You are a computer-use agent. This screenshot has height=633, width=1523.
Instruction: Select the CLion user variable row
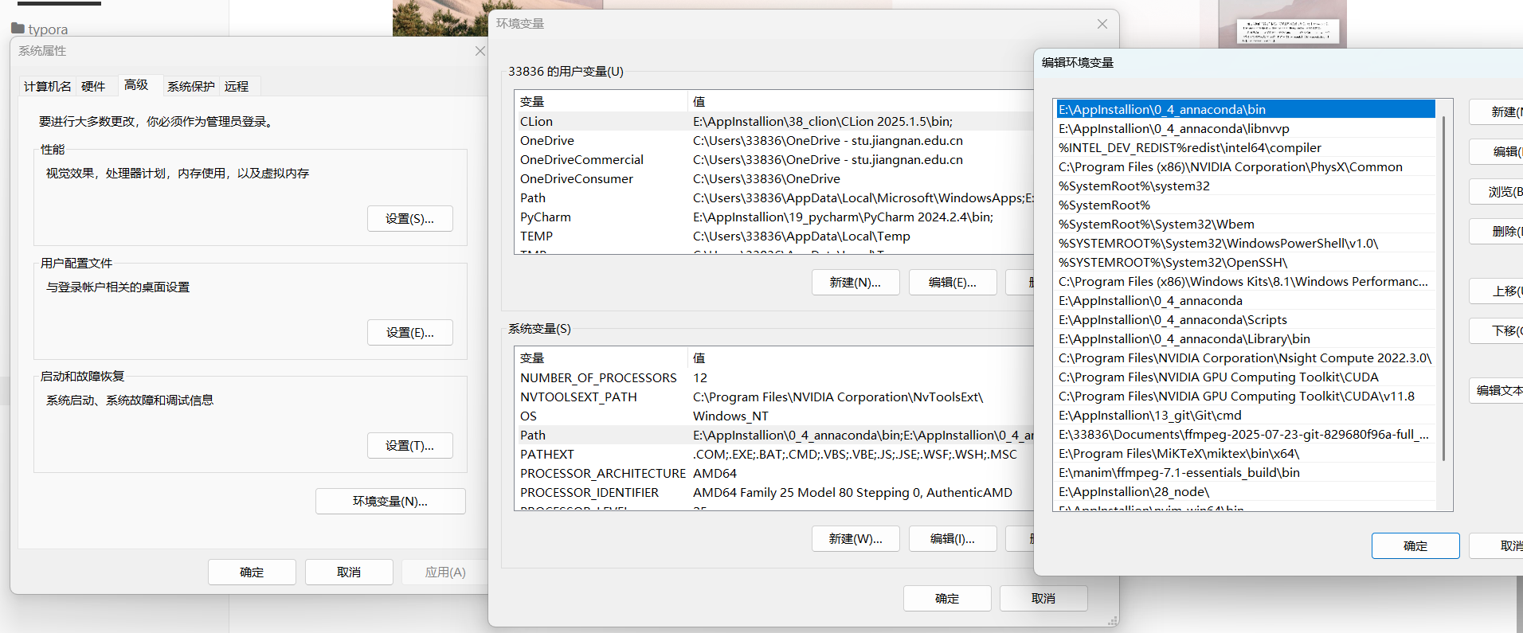(x=776, y=121)
